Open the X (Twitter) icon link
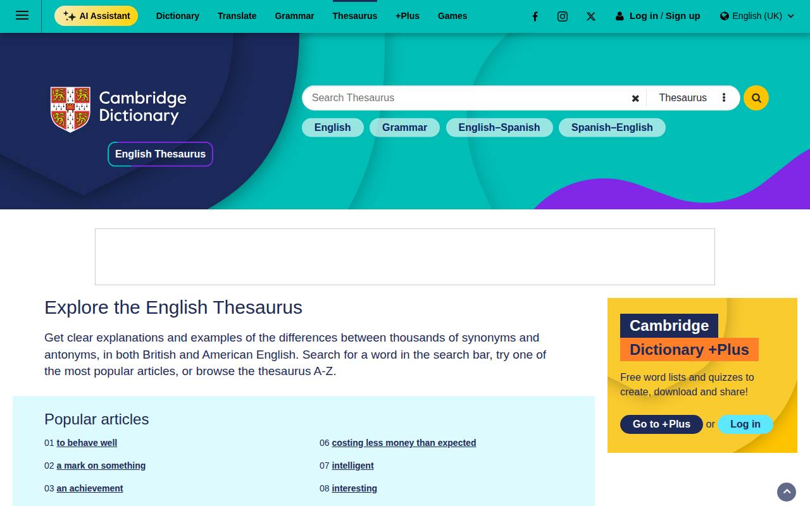This screenshot has height=506, width=810. coord(591,16)
